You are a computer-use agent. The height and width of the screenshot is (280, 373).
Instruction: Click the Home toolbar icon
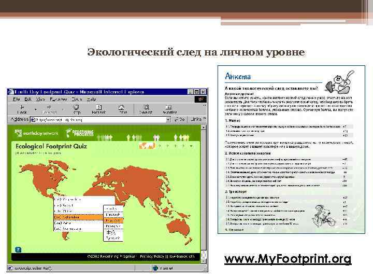coord(122,107)
